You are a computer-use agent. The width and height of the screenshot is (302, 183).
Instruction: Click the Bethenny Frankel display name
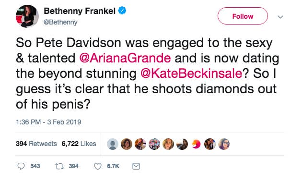point(80,11)
